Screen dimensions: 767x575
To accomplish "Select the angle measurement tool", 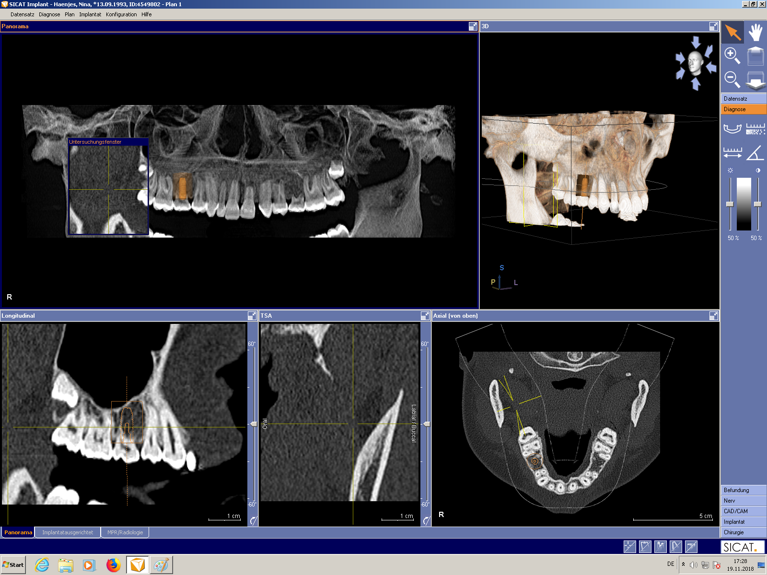I will click(x=755, y=153).
